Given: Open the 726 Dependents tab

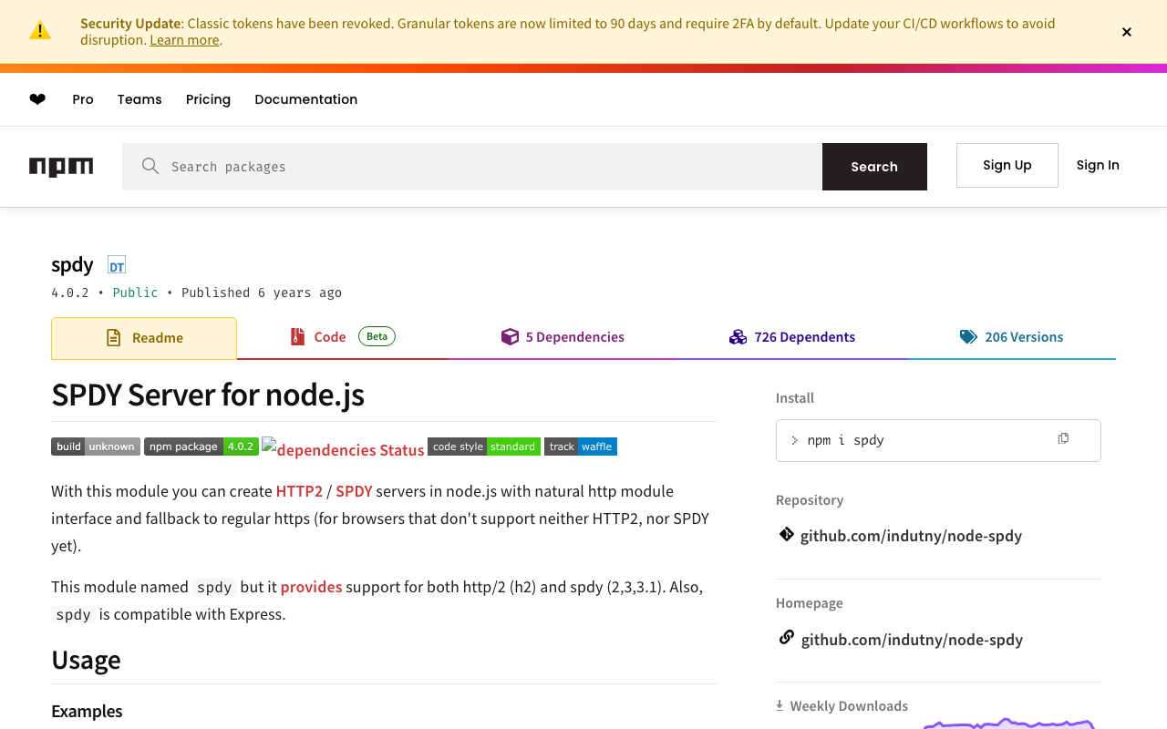Looking at the screenshot, I should point(792,337).
